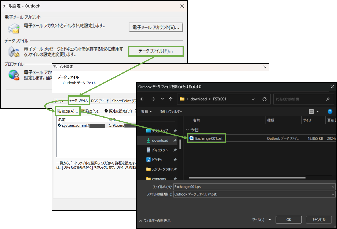The width and height of the screenshot is (337, 229).
Task: Change the view layout icon
Action: (311, 111)
